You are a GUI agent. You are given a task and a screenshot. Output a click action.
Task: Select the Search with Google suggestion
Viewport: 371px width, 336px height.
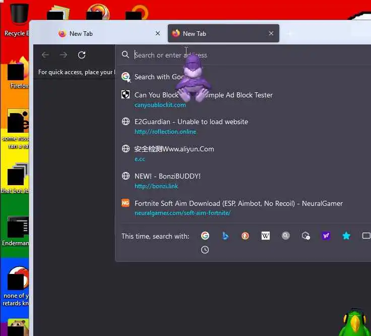coord(243,77)
